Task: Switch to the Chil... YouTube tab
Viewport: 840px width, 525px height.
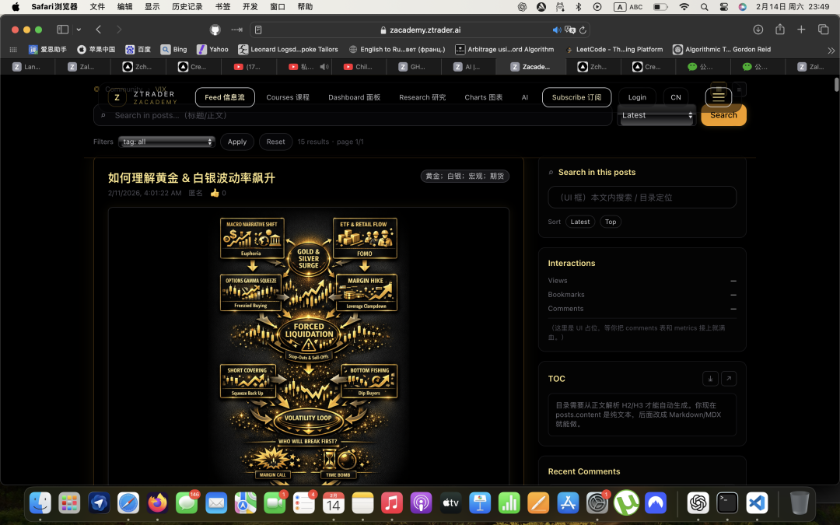Action: click(358, 67)
